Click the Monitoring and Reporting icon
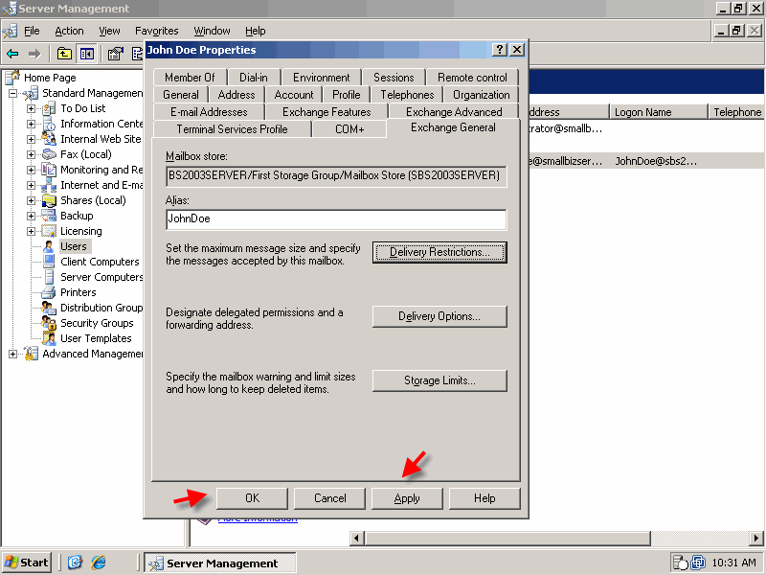The height and width of the screenshot is (575, 766). click(49, 170)
